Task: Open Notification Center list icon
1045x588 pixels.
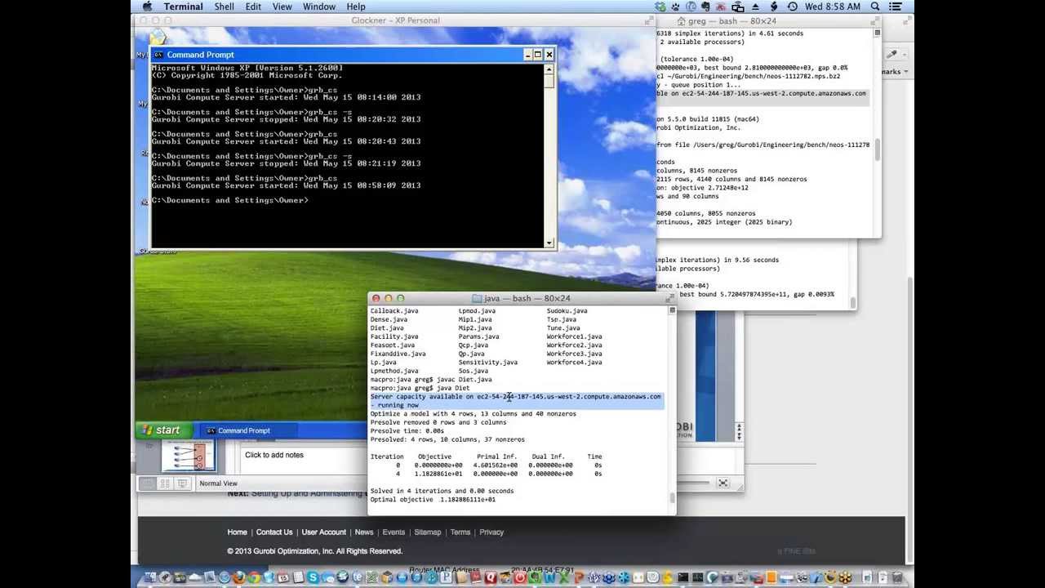Action: [x=897, y=7]
